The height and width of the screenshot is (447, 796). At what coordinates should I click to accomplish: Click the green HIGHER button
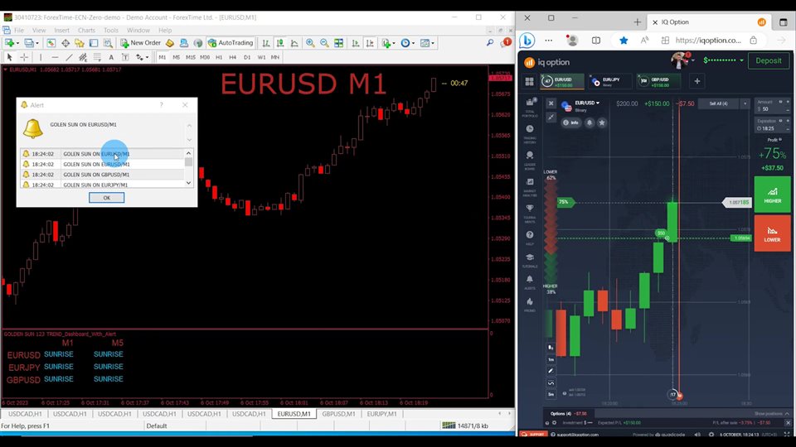(772, 194)
